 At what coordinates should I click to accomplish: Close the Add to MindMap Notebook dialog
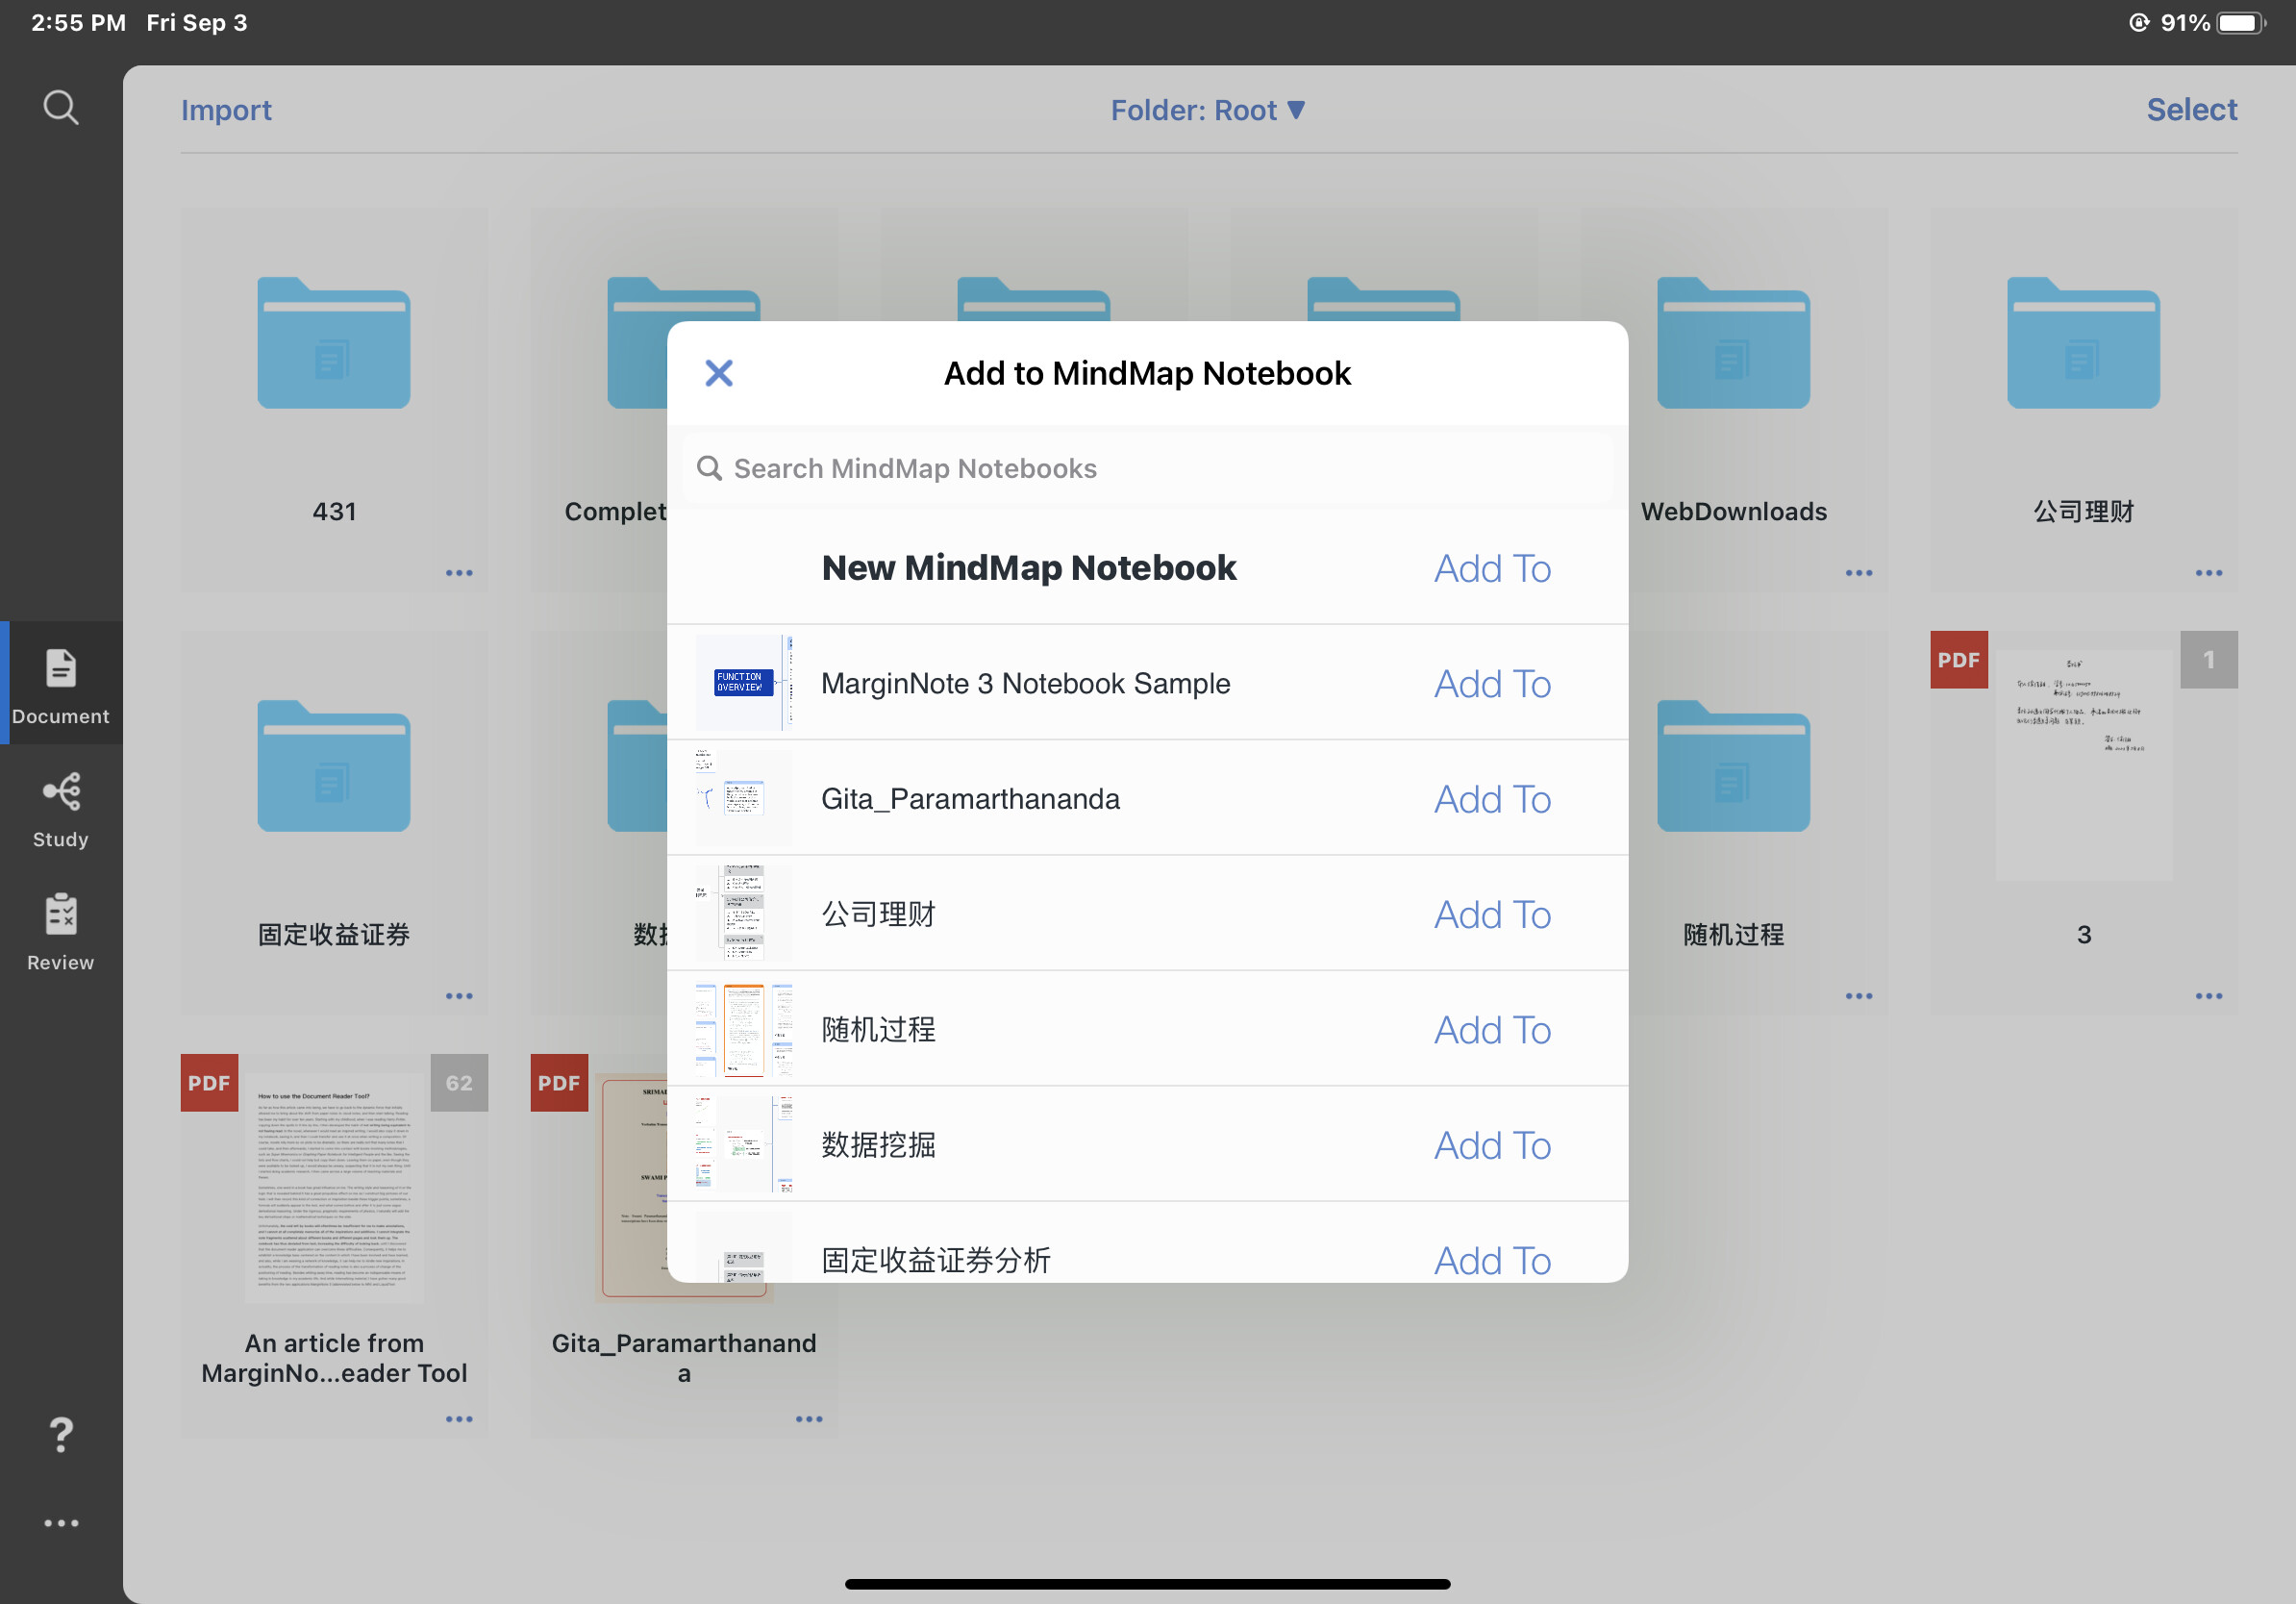pos(719,373)
